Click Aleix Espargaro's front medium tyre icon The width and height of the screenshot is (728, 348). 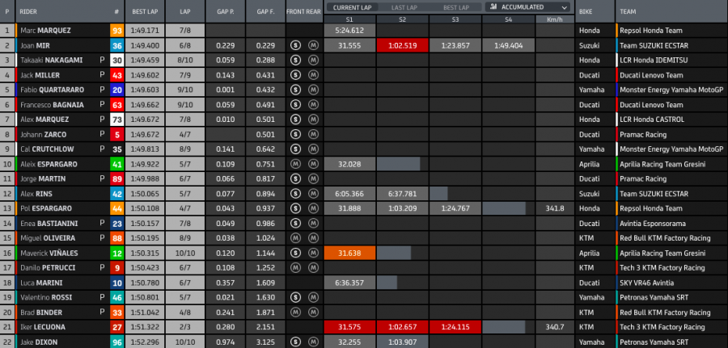(296, 164)
